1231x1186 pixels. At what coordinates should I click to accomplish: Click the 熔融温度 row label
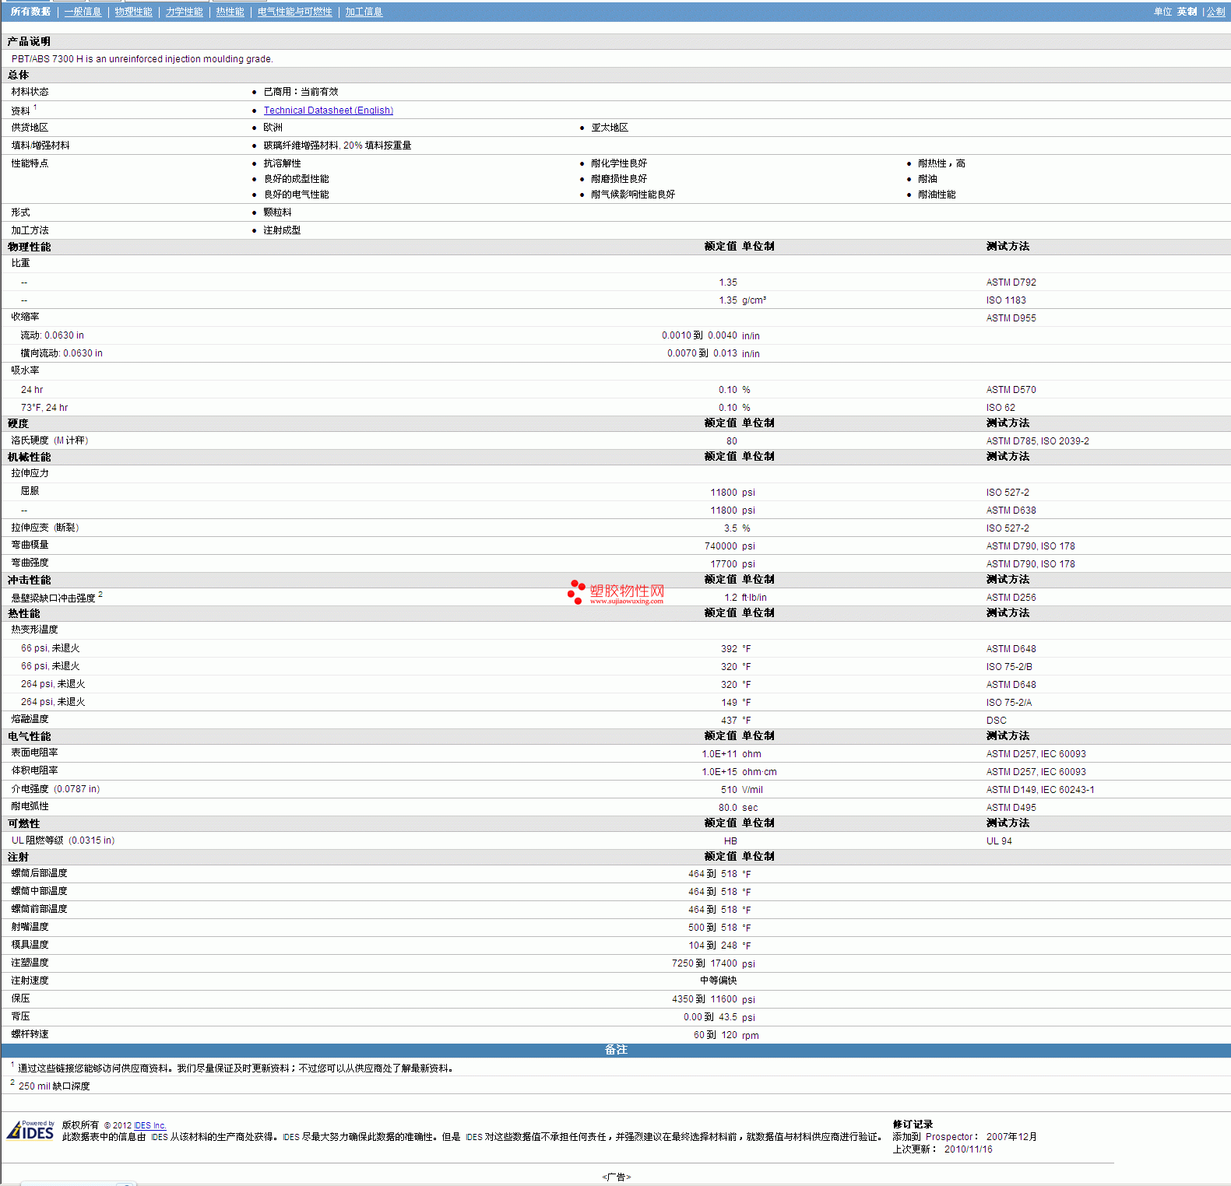30,719
